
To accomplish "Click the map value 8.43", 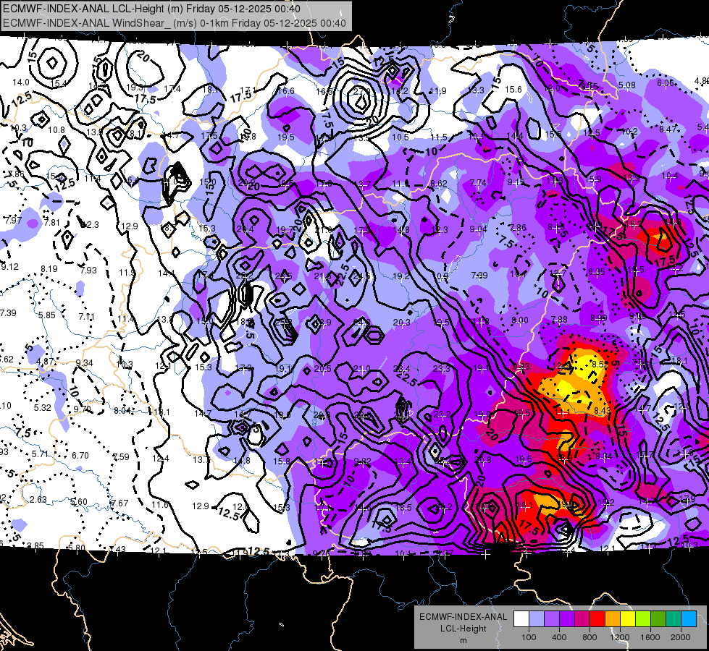I will (x=603, y=410).
